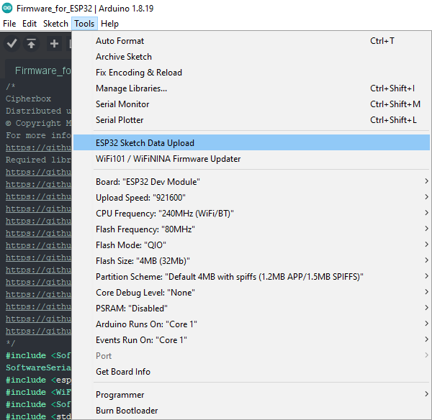
Task: Expand the Programmer submenu
Action: [x=251, y=395]
